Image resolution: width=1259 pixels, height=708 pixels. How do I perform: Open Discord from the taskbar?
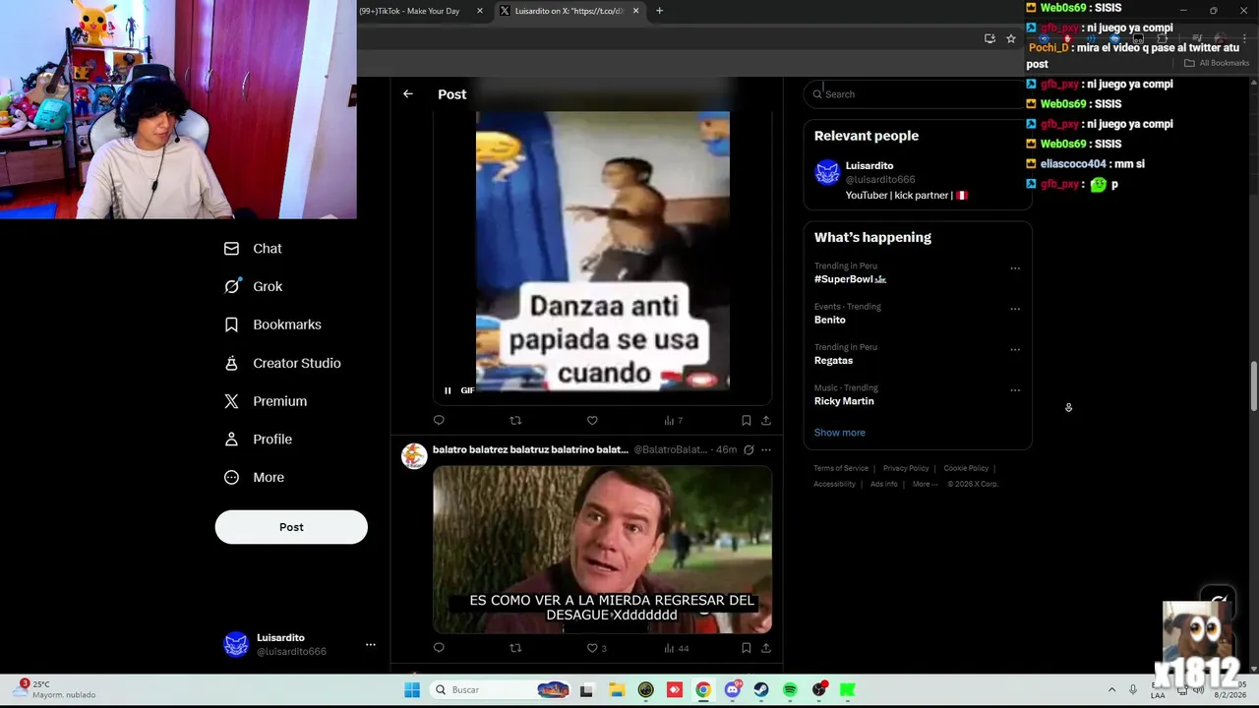click(x=732, y=690)
